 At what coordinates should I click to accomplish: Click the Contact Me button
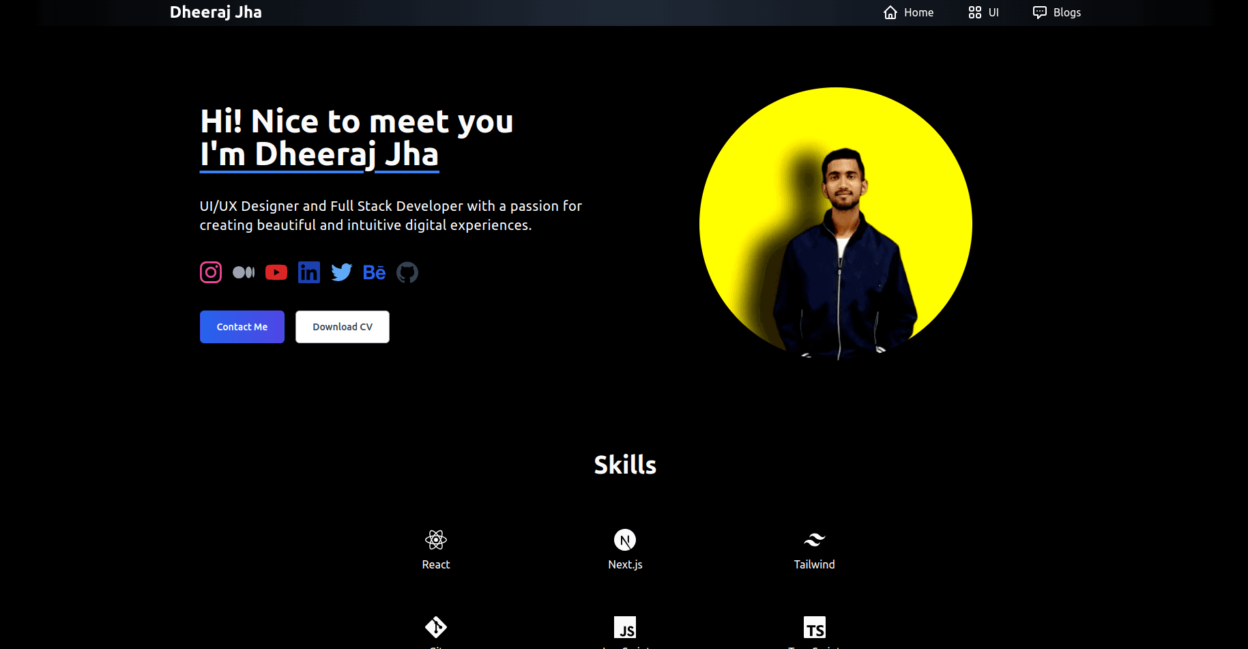(x=242, y=327)
